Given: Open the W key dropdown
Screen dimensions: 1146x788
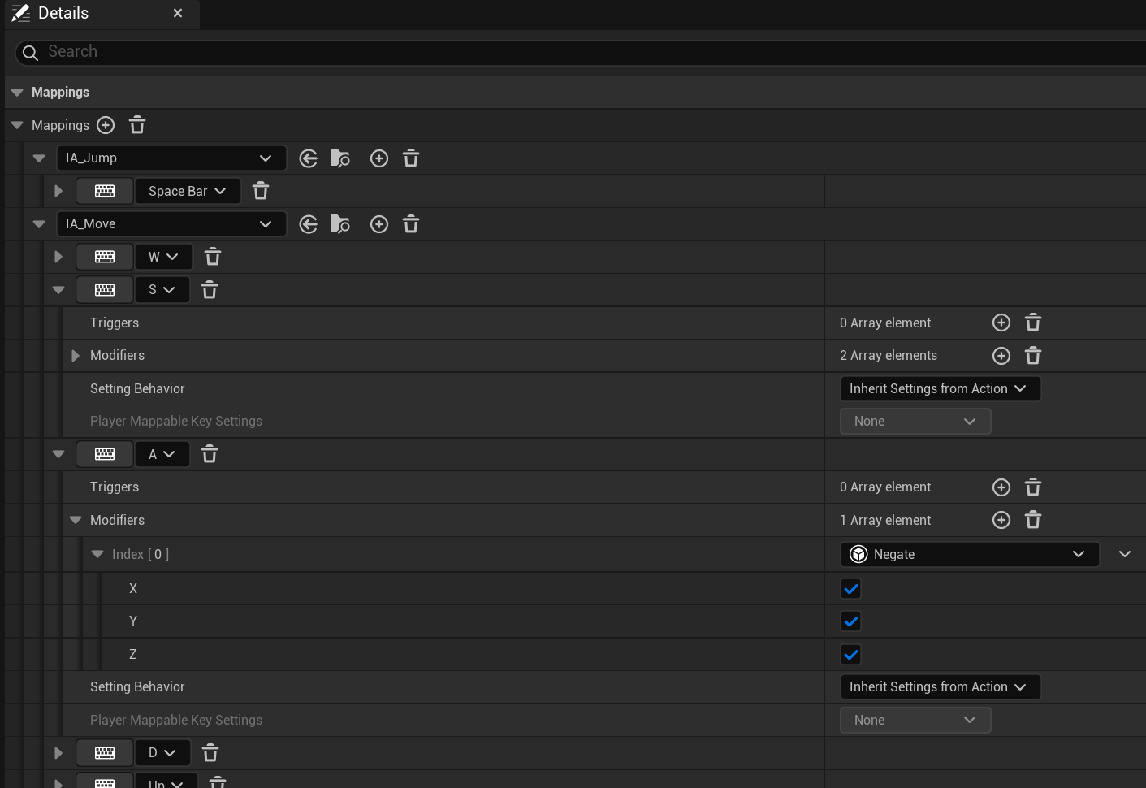Looking at the screenshot, I should (164, 257).
